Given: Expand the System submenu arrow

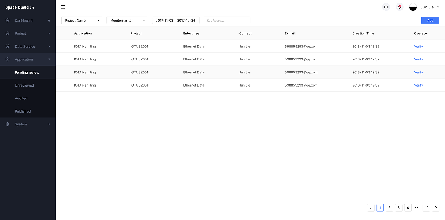Looking at the screenshot, I should coord(49,124).
